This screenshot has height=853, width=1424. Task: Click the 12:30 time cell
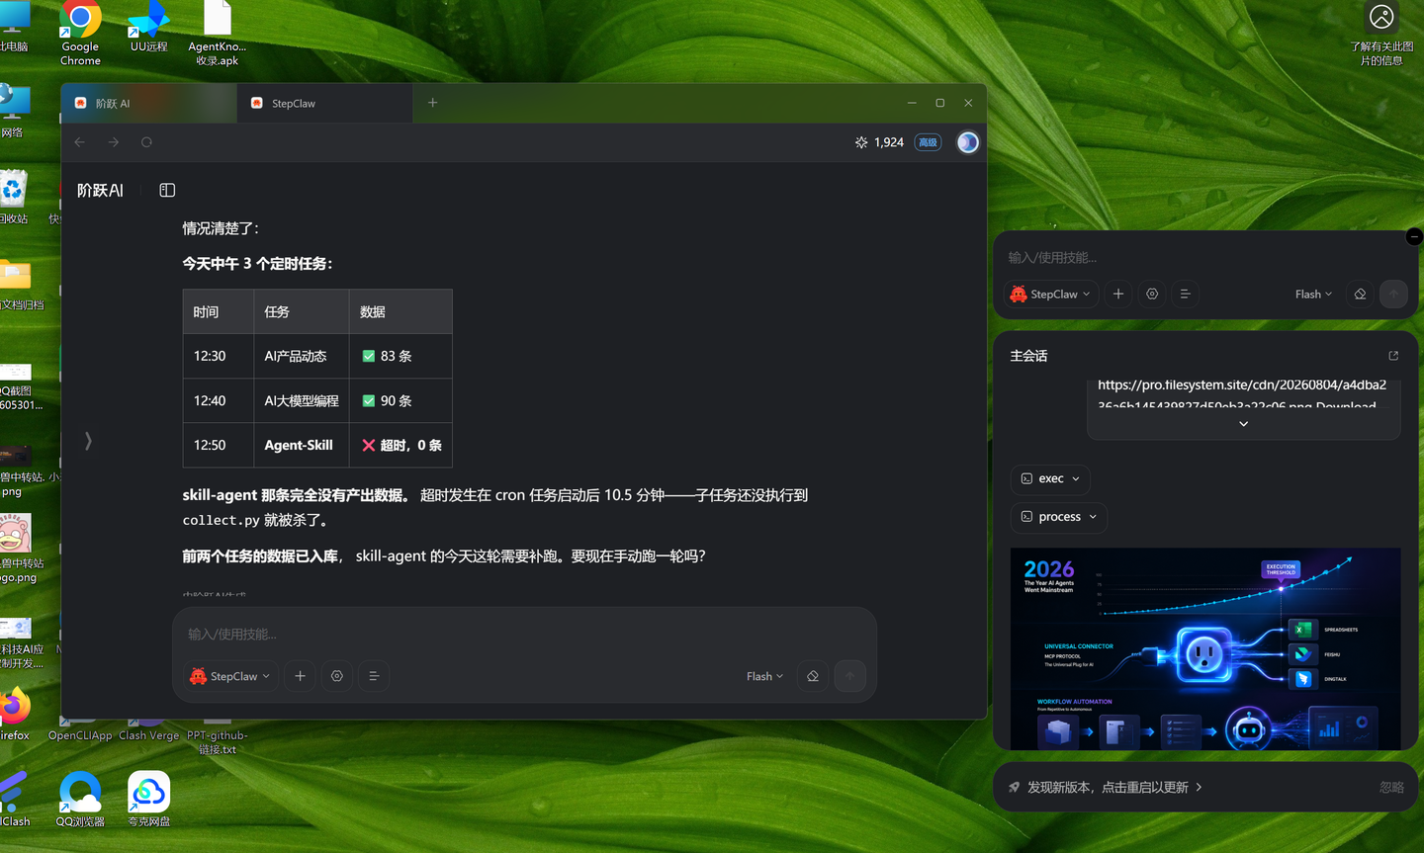pyautogui.click(x=218, y=356)
